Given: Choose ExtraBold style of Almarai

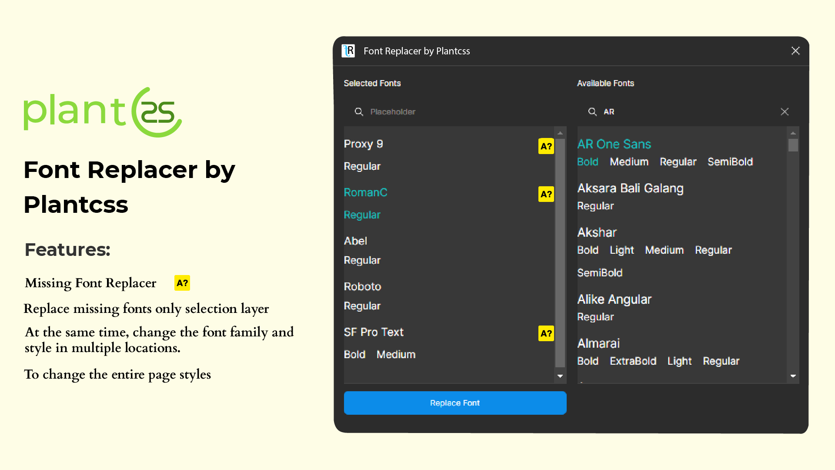Looking at the screenshot, I should coord(633,361).
